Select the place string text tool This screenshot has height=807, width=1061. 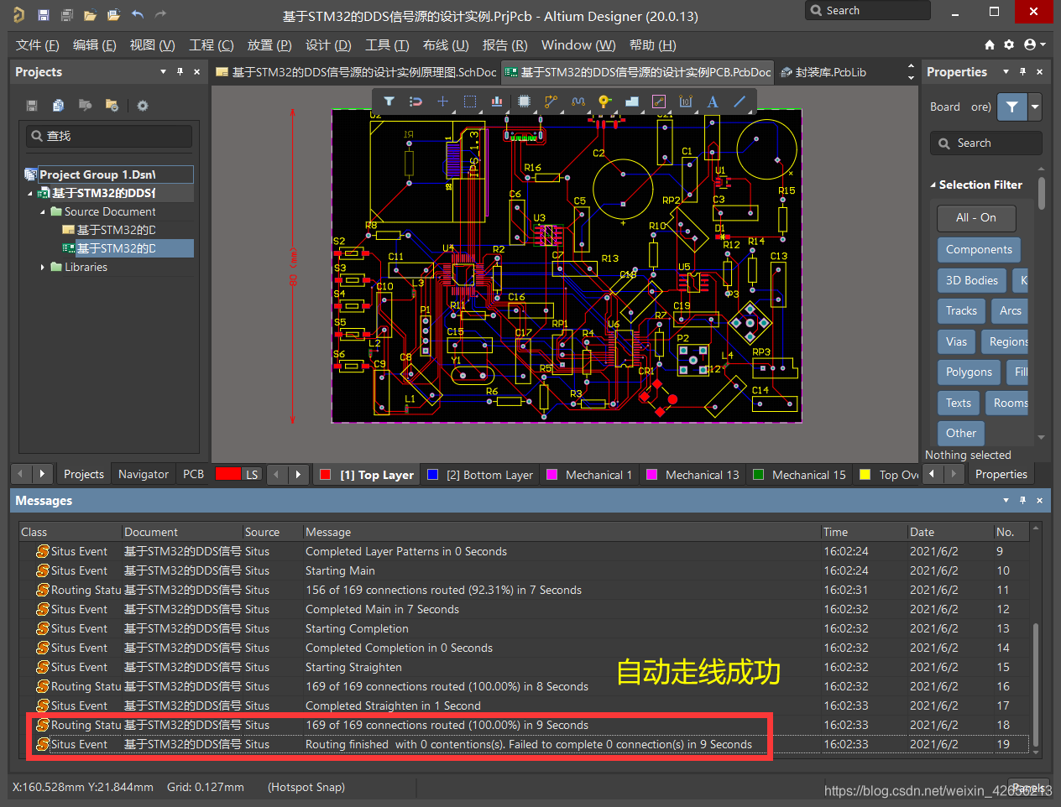[x=713, y=102]
